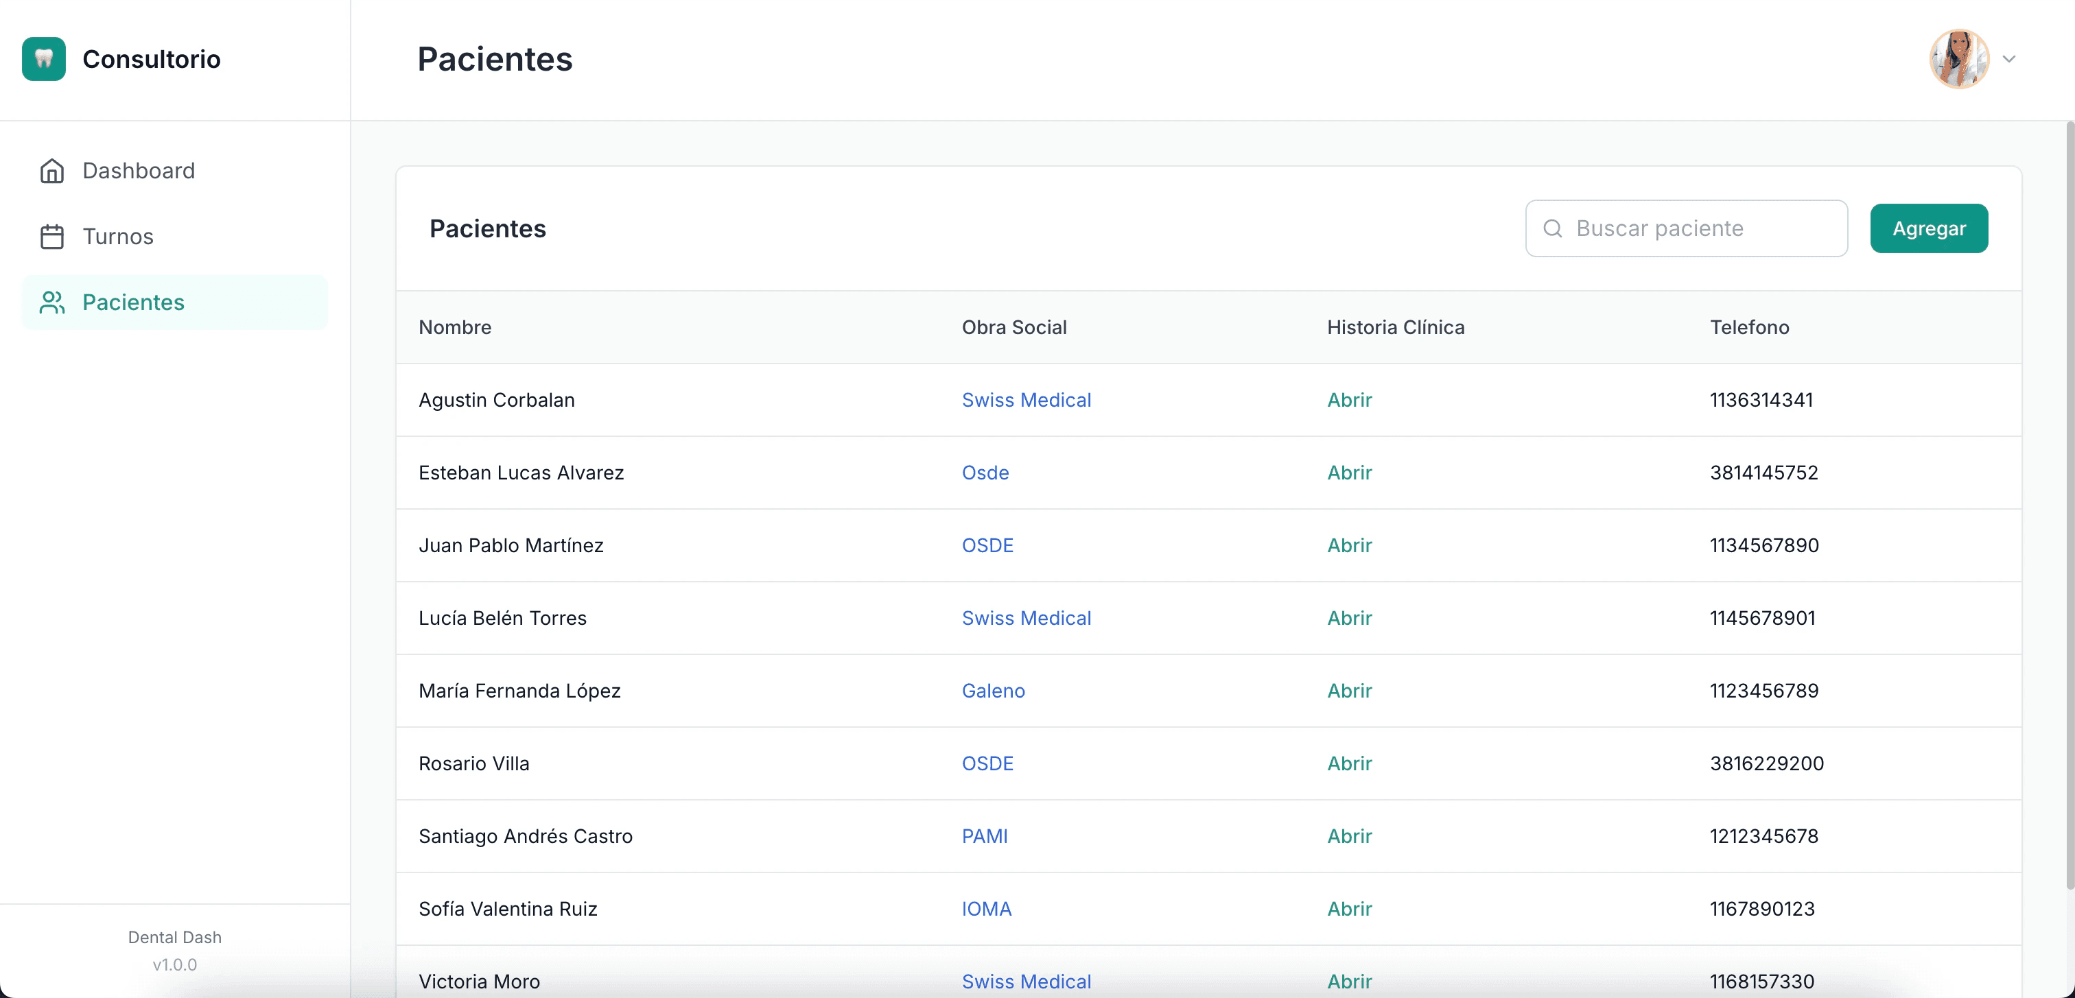Select PAMI link for Santiago Andrés Castro
This screenshot has width=2075, height=998.
[x=983, y=836]
